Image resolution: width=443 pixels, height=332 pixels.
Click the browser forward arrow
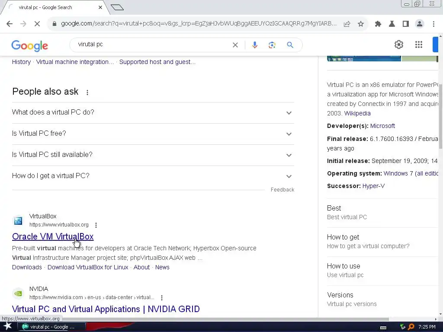pyautogui.click(x=23, y=24)
